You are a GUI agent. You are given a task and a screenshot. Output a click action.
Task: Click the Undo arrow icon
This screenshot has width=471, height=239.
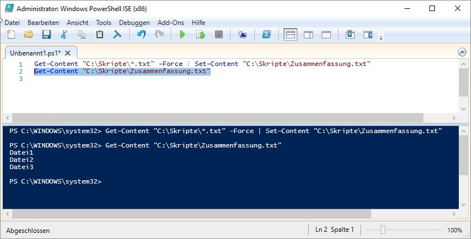[x=141, y=35]
